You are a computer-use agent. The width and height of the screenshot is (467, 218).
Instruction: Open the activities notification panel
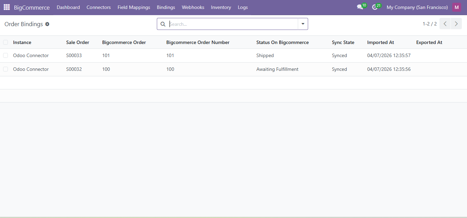[x=374, y=7]
